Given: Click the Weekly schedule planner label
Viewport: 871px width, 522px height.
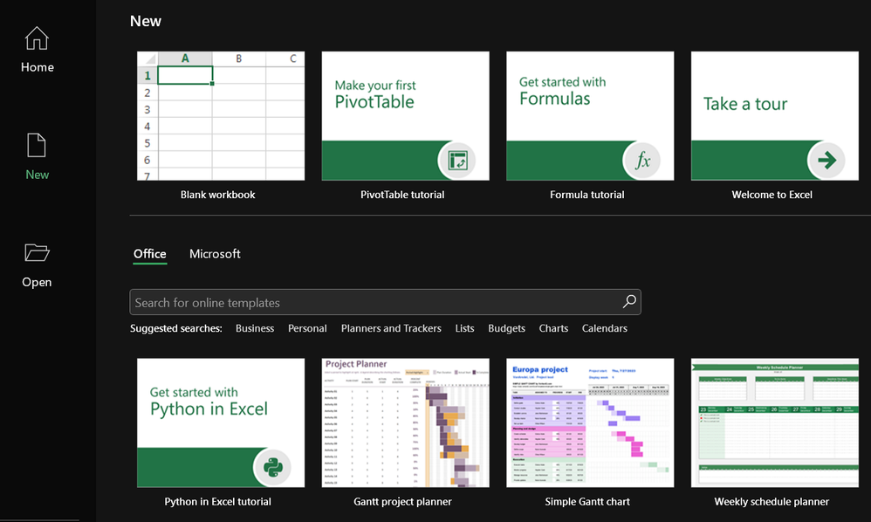Looking at the screenshot, I should click(x=772, y=501).
